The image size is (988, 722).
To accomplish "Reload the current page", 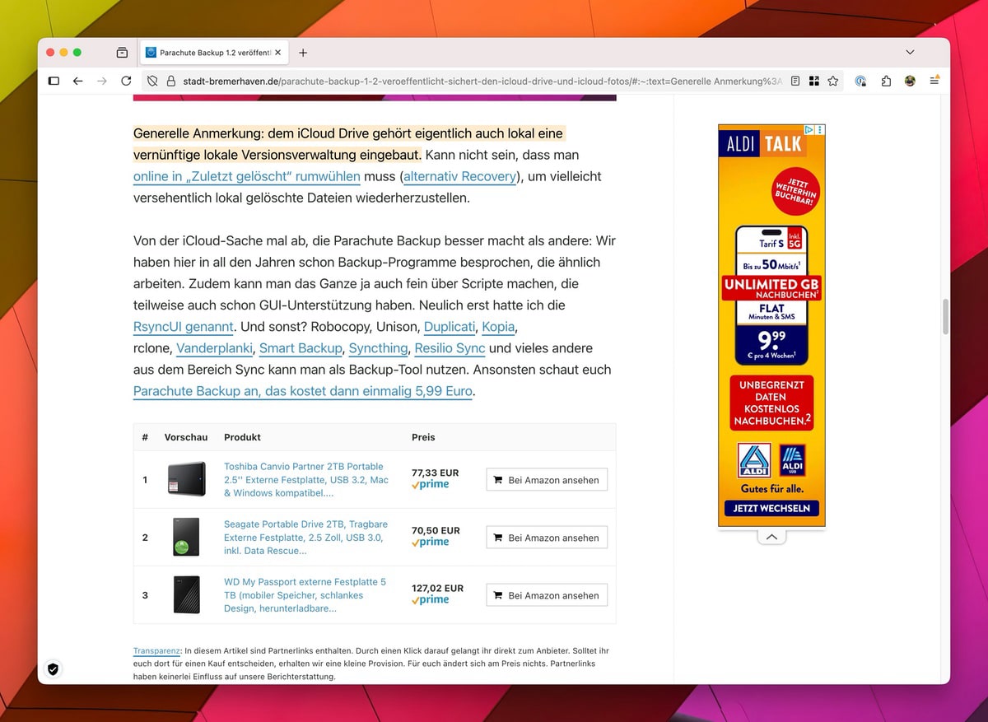I will tap(126, 81).
